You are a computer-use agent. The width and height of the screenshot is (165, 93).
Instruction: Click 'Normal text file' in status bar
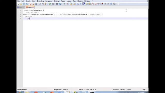tap(22, 90)
